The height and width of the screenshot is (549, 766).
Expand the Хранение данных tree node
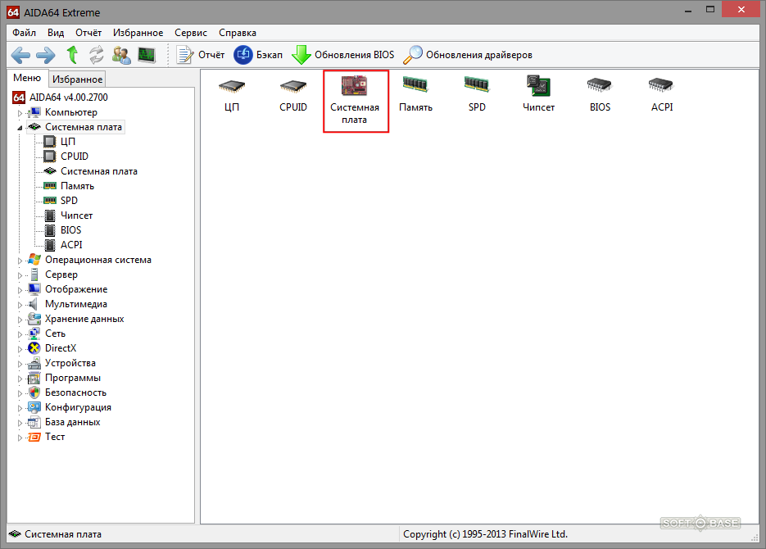[20, 320]
